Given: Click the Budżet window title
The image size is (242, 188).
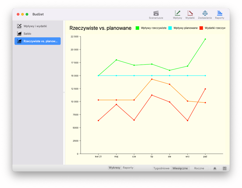Looking at the screenshot, I should pyautogui.click(x=38, y=14).
